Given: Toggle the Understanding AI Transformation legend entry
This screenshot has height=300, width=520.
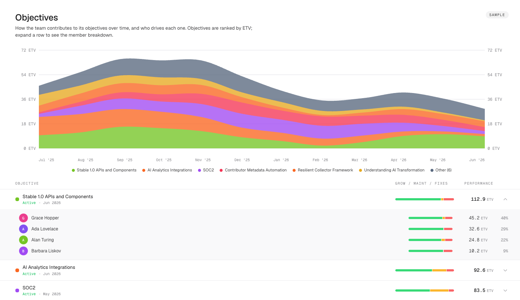Looking at the screenshot, I should [x=392, y=170].
